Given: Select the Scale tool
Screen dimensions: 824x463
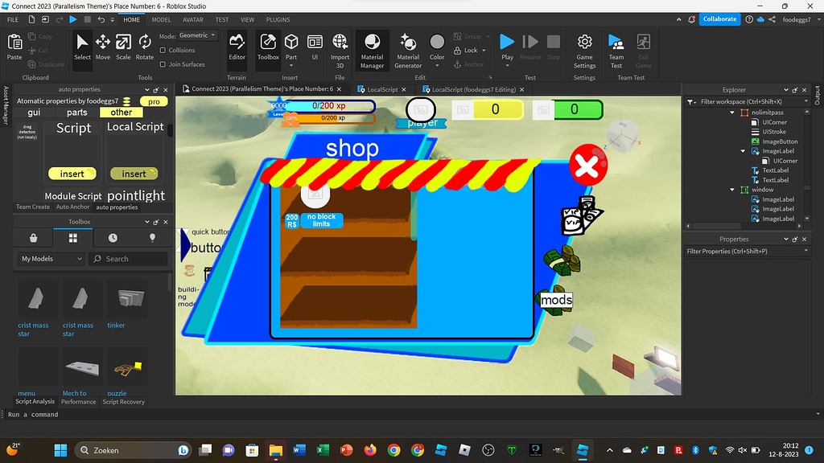Looking at the screenshot, I should tap(126, 46).
